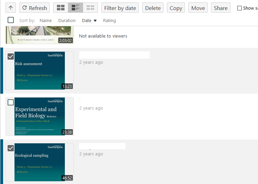Sort videos by Name
Viewport: 258px width, 184px height.
[46, 21]
